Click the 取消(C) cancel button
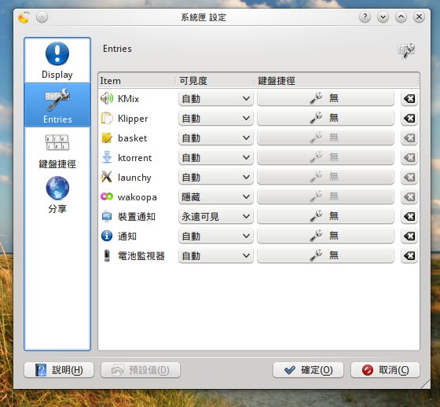This screenshot has width=440, height=407. pos(385,370)
